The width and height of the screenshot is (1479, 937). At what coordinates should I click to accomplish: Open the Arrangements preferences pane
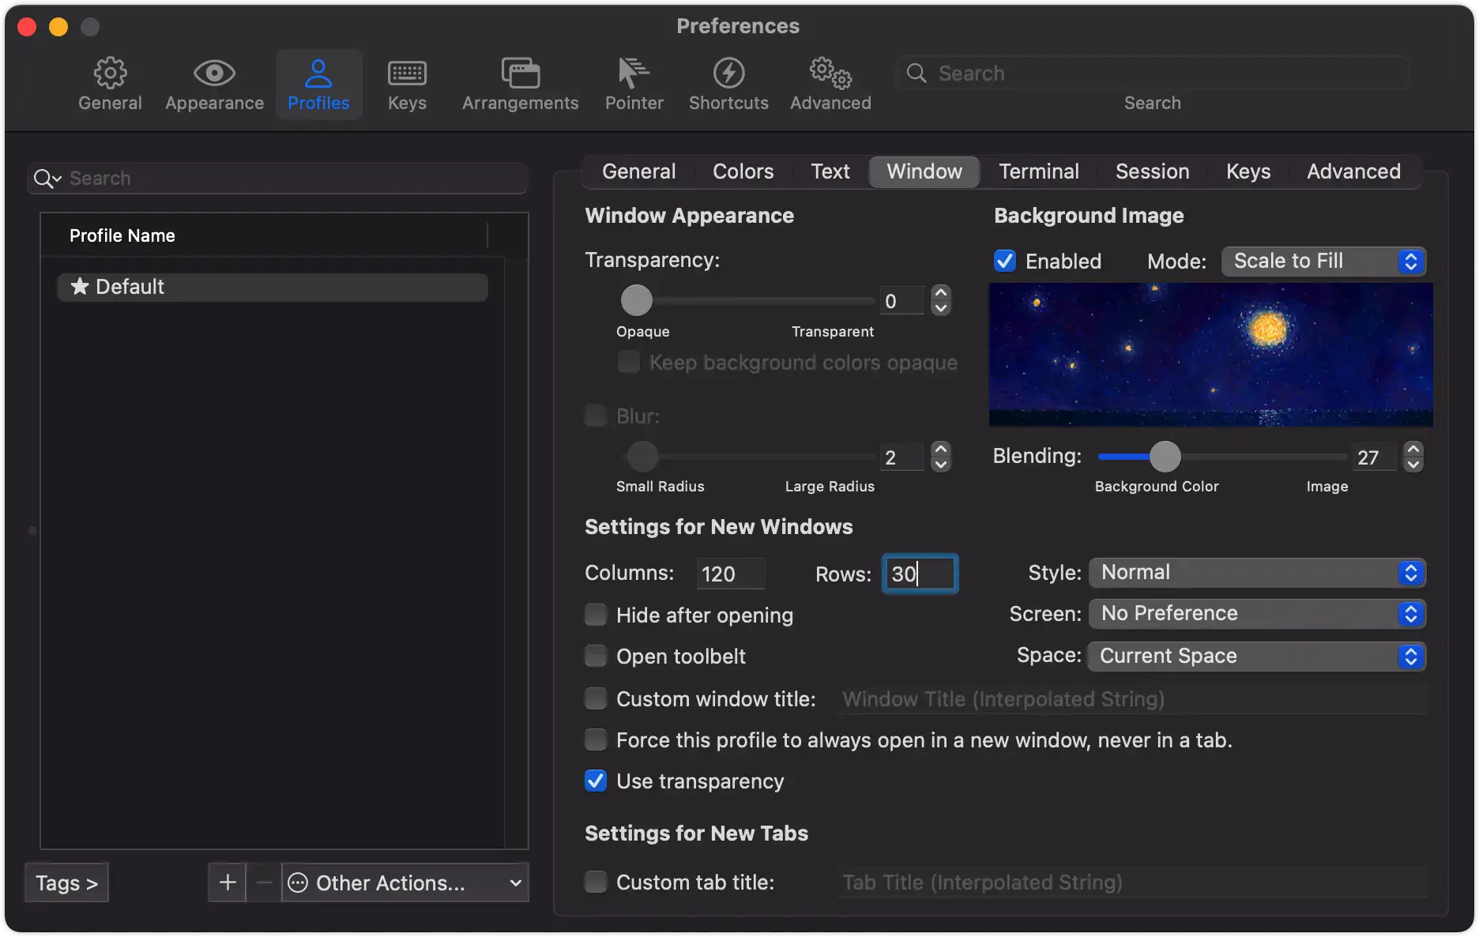pos(520,85)
